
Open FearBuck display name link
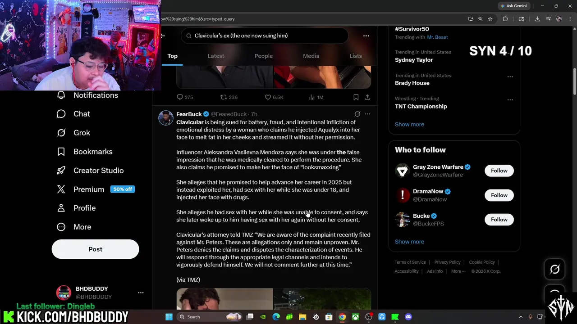pyautogui.click(x=189, y=114)
